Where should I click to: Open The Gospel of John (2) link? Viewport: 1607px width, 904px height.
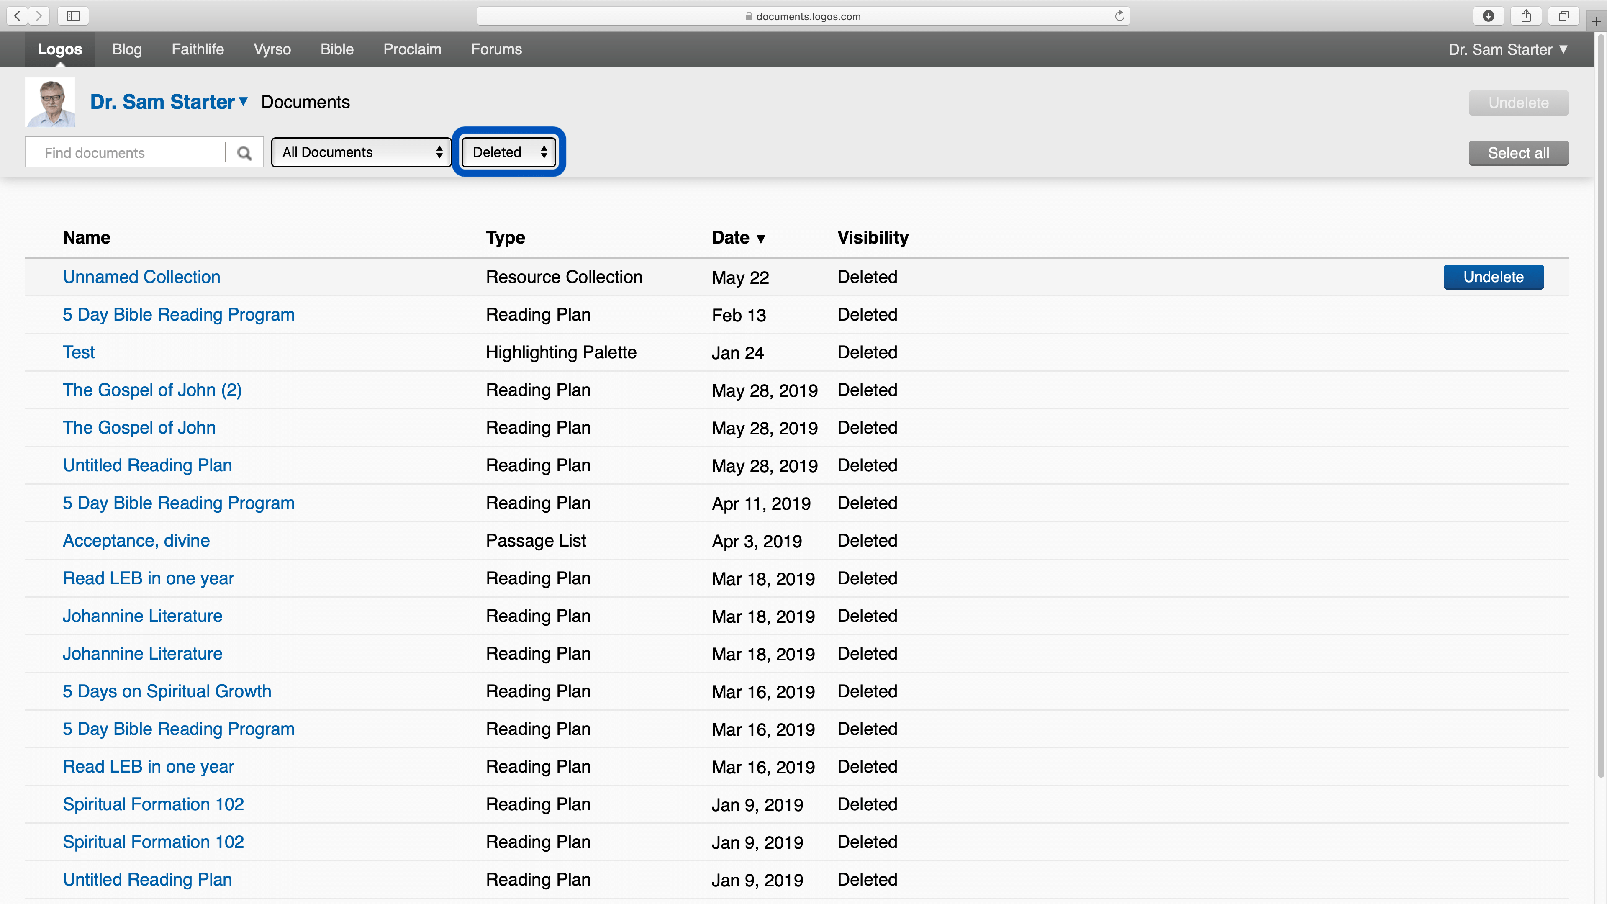point(152,390)
